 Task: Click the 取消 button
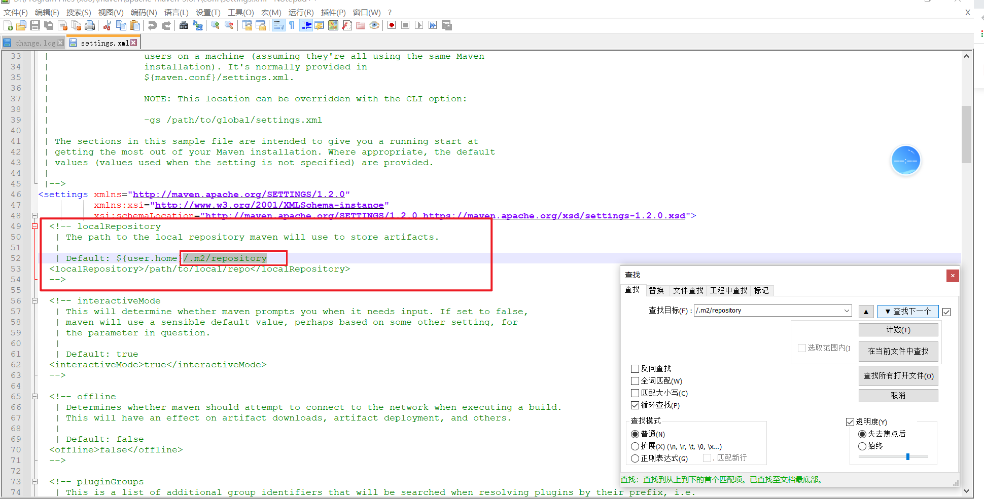898,396
